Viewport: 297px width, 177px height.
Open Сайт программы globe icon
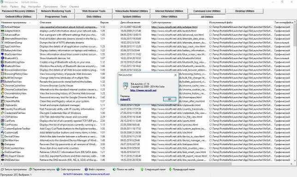pyautogui.click(x=58, y=170)
